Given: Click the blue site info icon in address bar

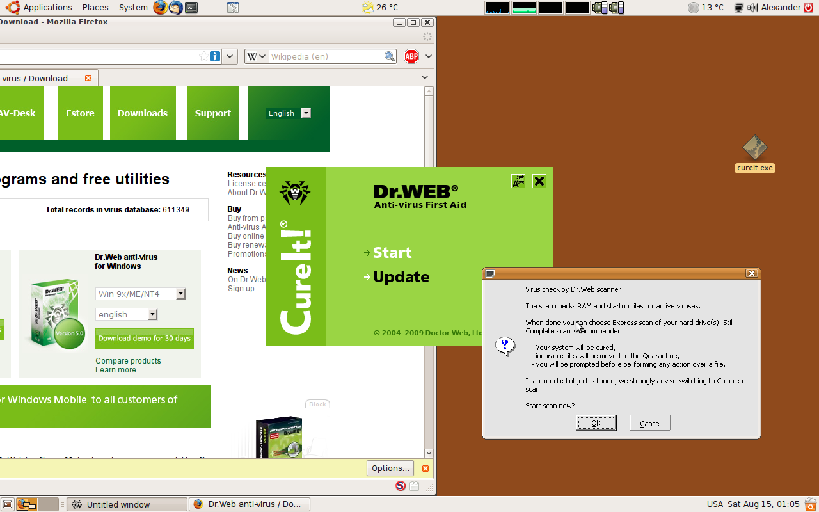Looking at the screenshot, I should tap(215, 56).
